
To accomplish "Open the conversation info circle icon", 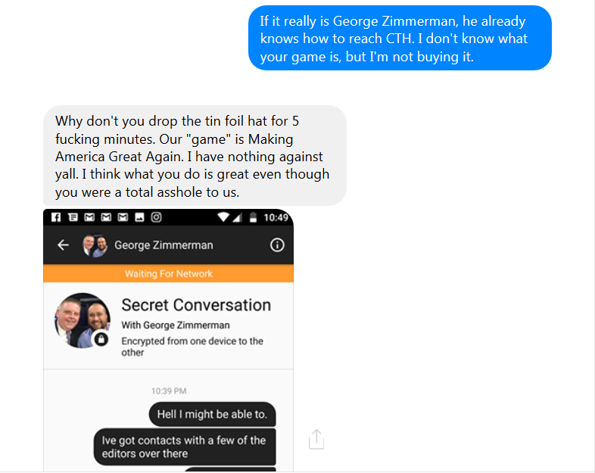I will tap(277, 245).
